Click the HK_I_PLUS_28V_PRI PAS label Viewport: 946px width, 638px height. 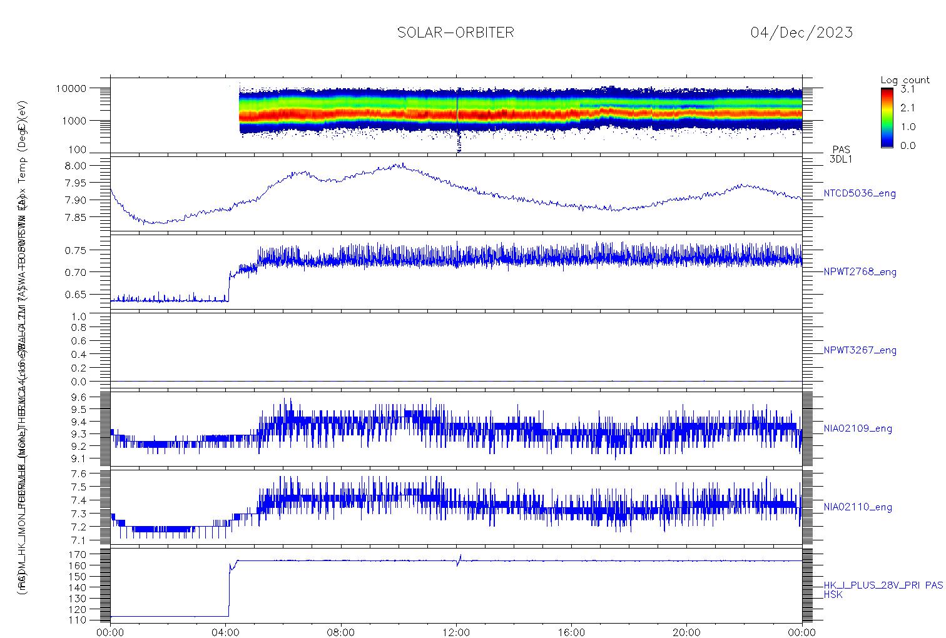point(883,585)
